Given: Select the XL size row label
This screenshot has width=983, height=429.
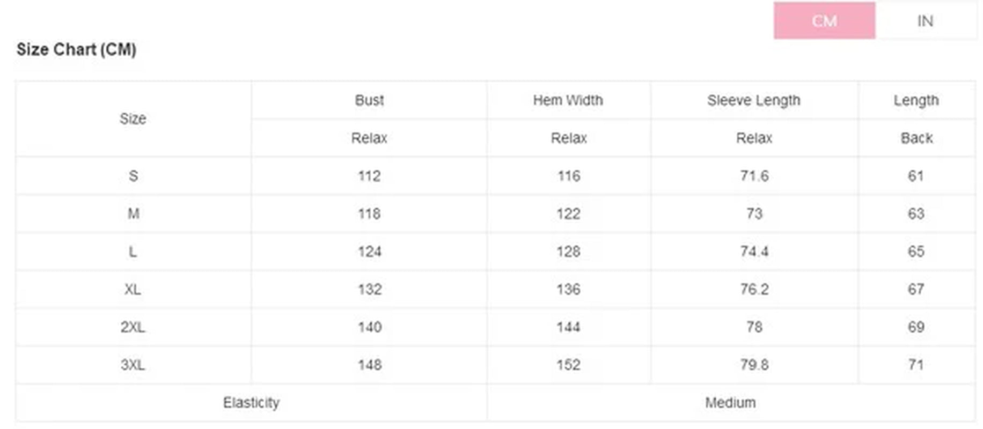Looking at the screenshot, I should click(133, 290).
